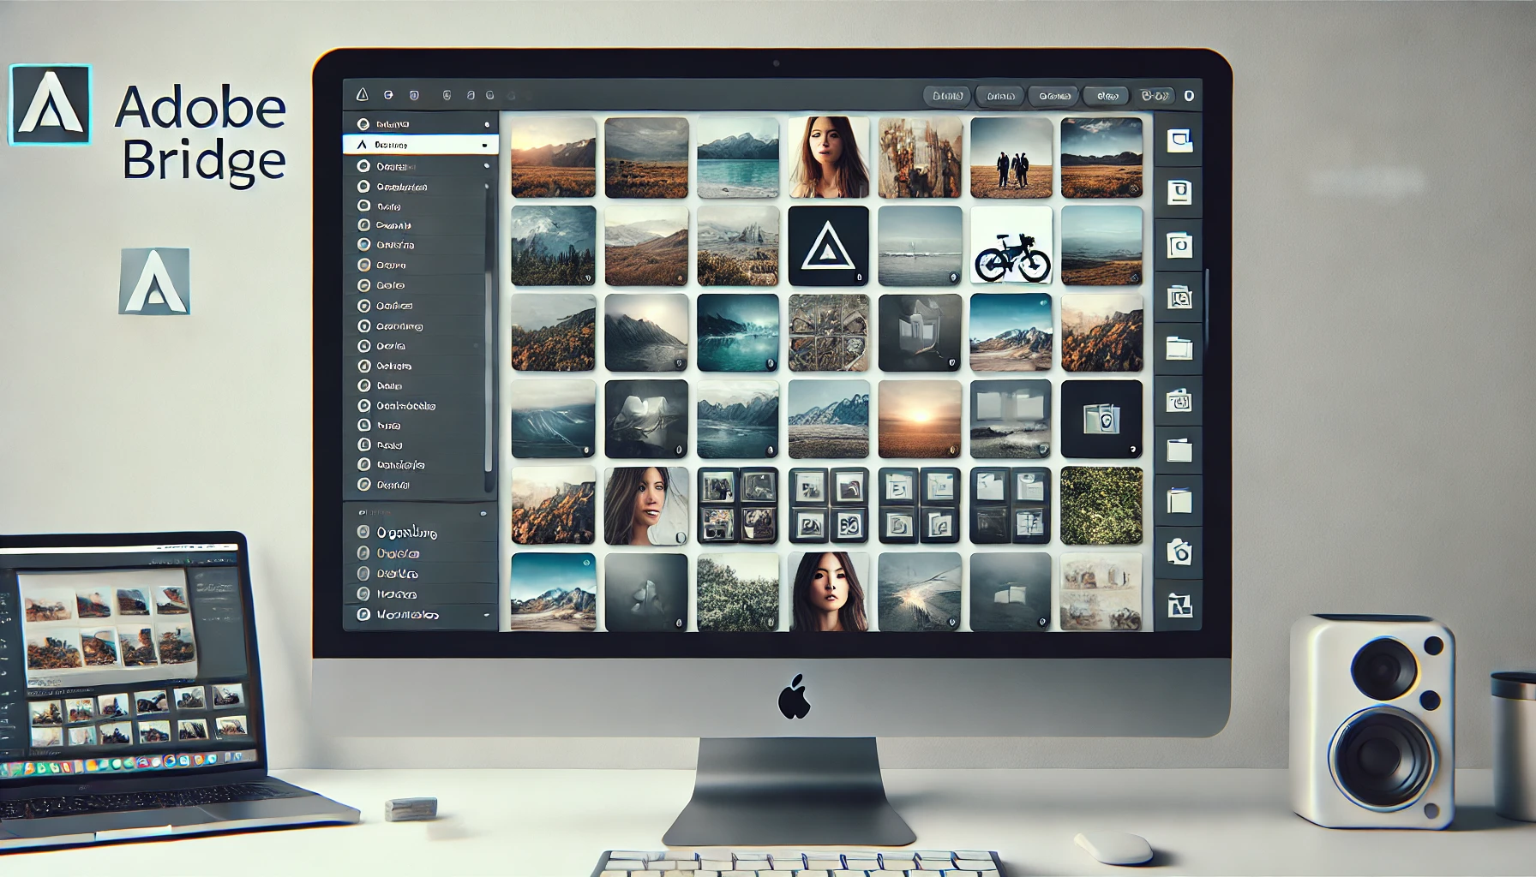Select the highlighted sidebar row with triangle icon
1536x877 pixels.
point(420,145)
